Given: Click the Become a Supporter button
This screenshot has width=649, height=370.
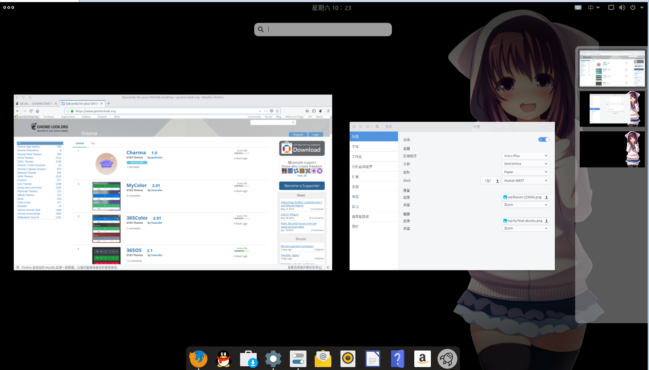Looking at the screenshot, I should click(302, 186).
